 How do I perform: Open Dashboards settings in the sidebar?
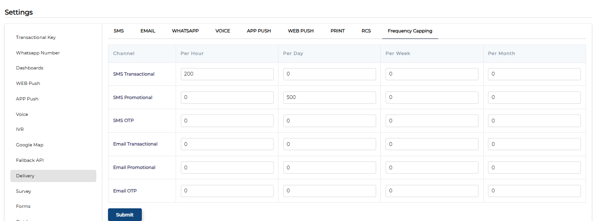[x=30, y=68]
